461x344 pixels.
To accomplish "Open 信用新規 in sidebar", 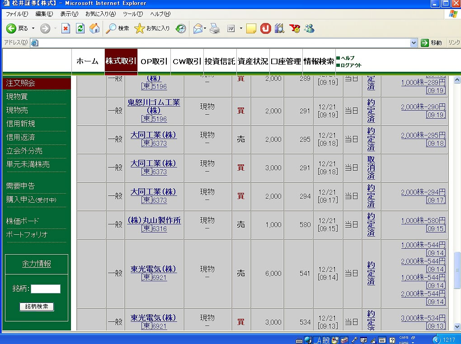I will pyautogui.click(x=21, y=124).
